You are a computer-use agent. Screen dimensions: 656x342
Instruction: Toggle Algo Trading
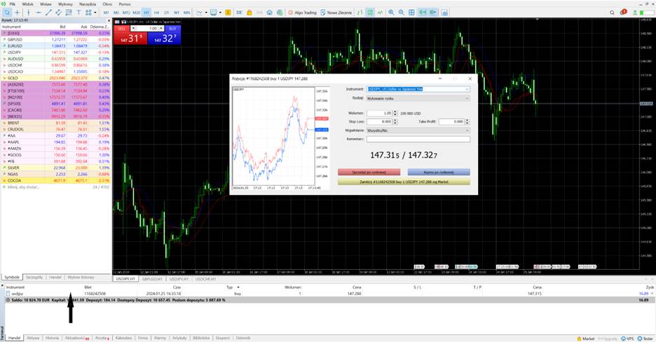(x=302, y=13)
